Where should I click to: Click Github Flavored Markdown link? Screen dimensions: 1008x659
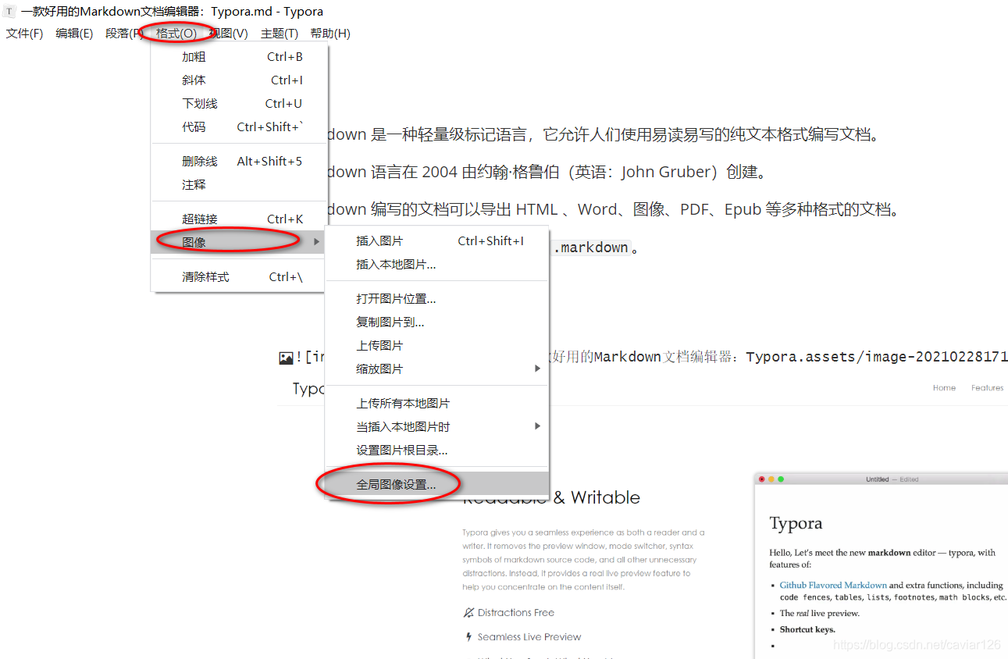coord(833,585)
